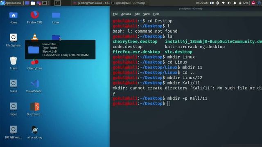Switch to Coding With Gokul taskbar window

coord(92,3)
